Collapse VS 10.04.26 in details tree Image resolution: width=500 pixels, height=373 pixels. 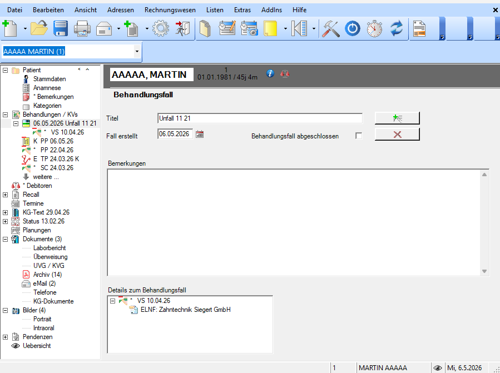coord(112,301)
